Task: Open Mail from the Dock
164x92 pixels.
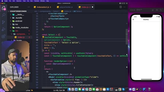Action: [83, 89]
